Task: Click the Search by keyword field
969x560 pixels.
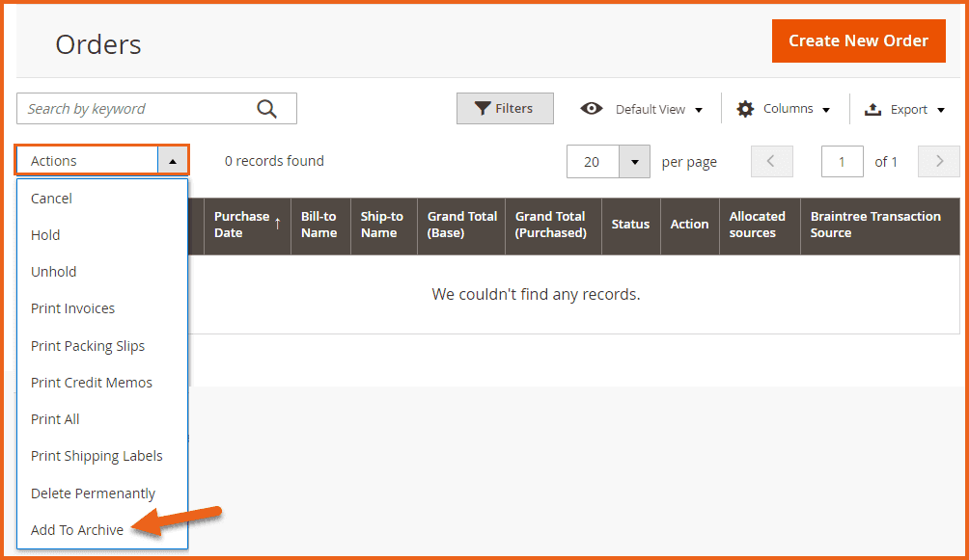Action: click(x=135, y=109)
